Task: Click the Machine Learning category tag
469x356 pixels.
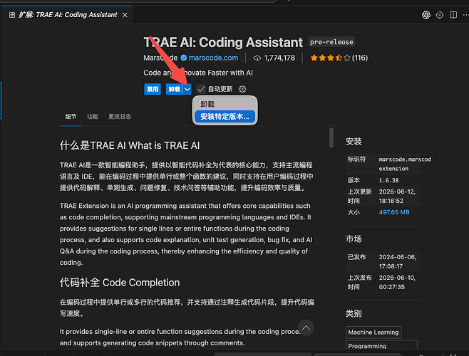Action: [373, 332]
